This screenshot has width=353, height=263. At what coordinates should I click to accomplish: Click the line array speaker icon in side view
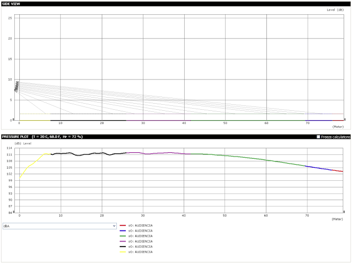(17, 87)
